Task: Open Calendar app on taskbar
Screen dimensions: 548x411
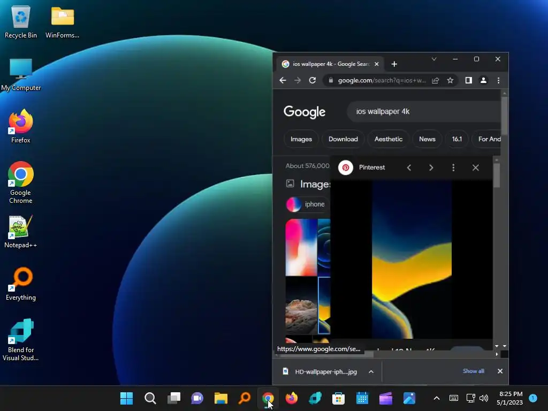Action: [362, 398]
